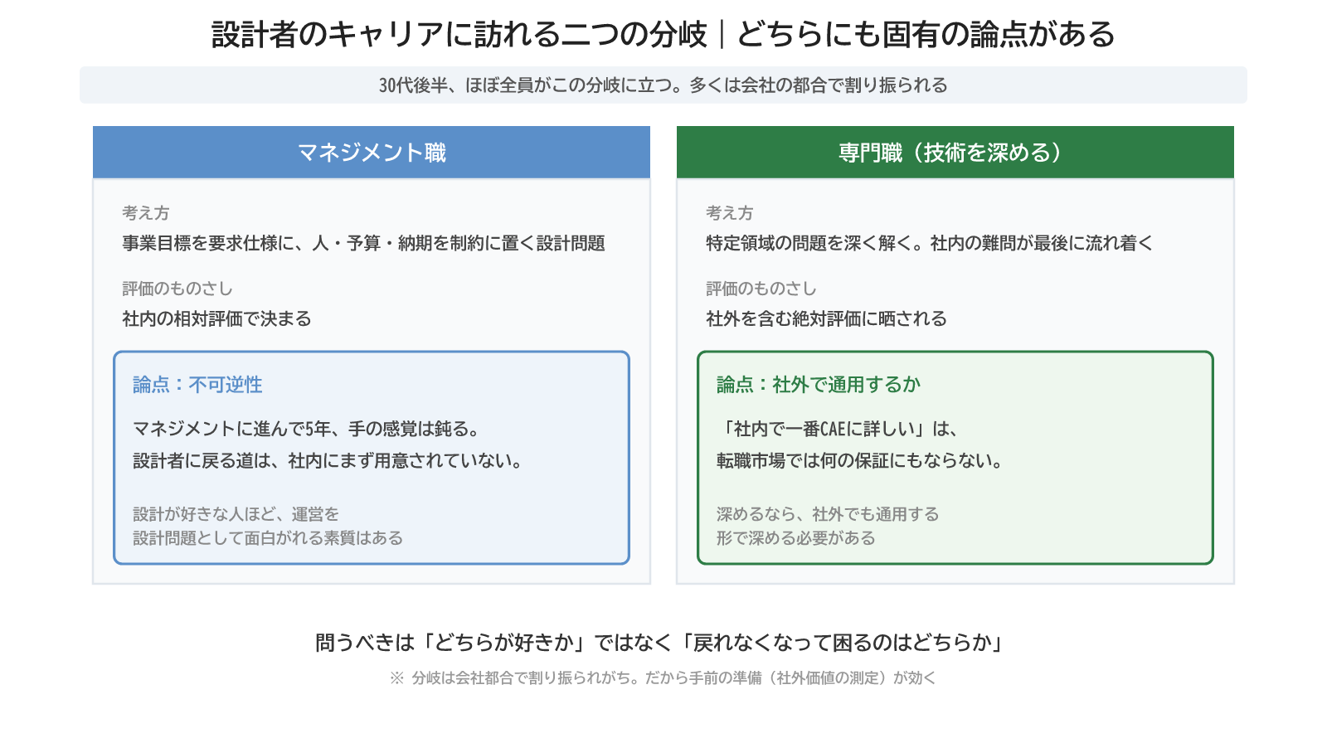Click the blue heading 論点：不可逆性
The image size is (1327, 743).
pos(197,385)
